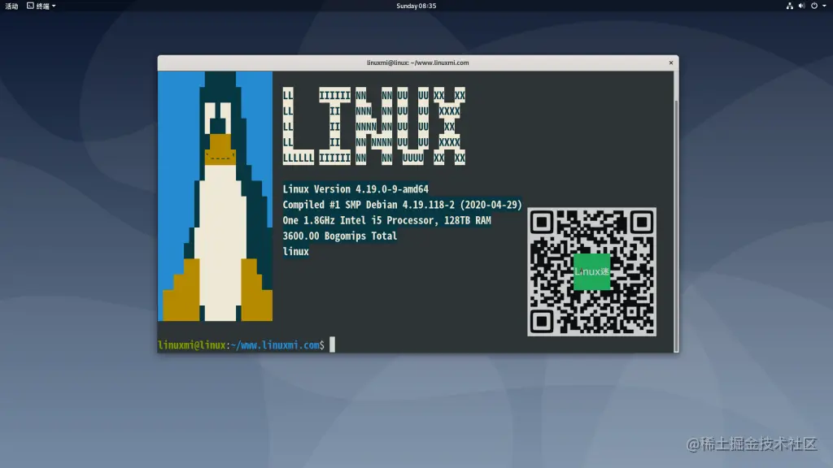The height and width of the screenshot is (468, 833).
Task: Expand the system menu arrow
Action: (x=825, y=6)
